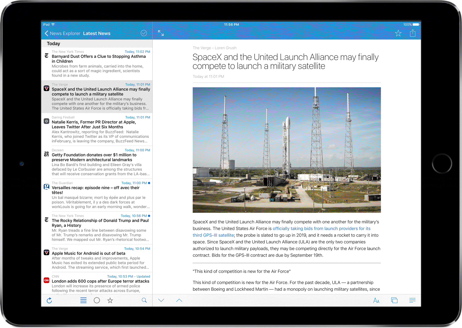Tap Verge icon beside Apple Music article
462x328 pixels.
(46, 253)
